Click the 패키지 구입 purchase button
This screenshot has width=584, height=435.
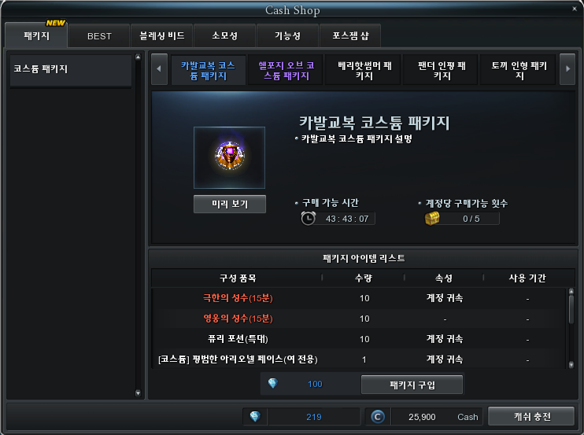point(412,385)
